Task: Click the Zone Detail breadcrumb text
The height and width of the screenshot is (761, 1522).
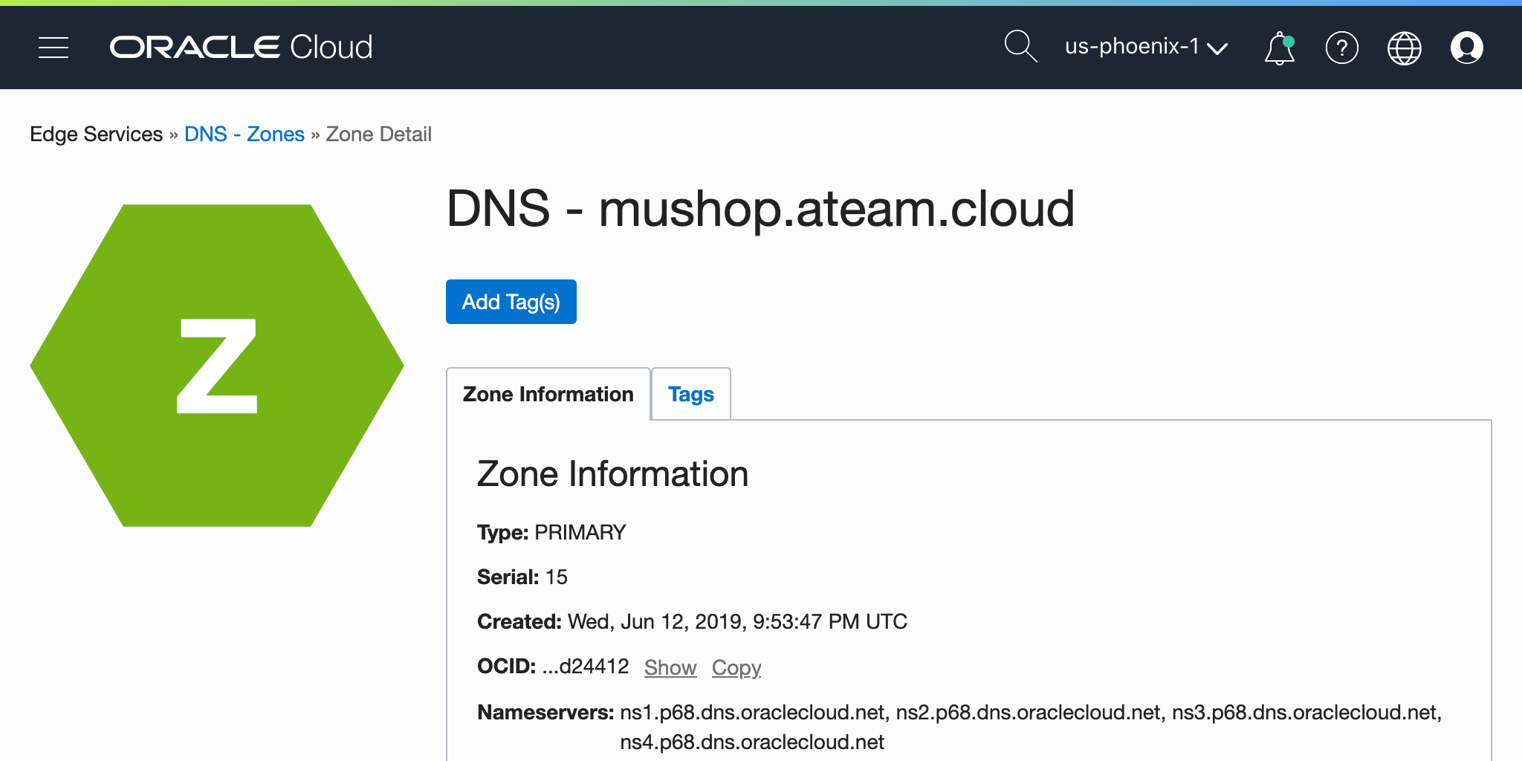Action: click(378, 134)
